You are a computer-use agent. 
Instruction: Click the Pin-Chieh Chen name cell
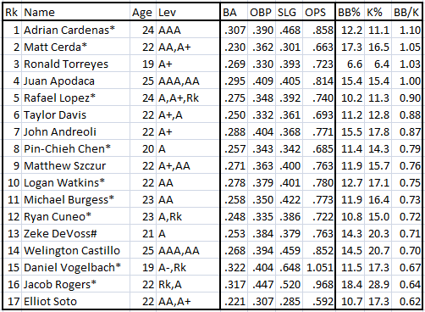(75, 148)
